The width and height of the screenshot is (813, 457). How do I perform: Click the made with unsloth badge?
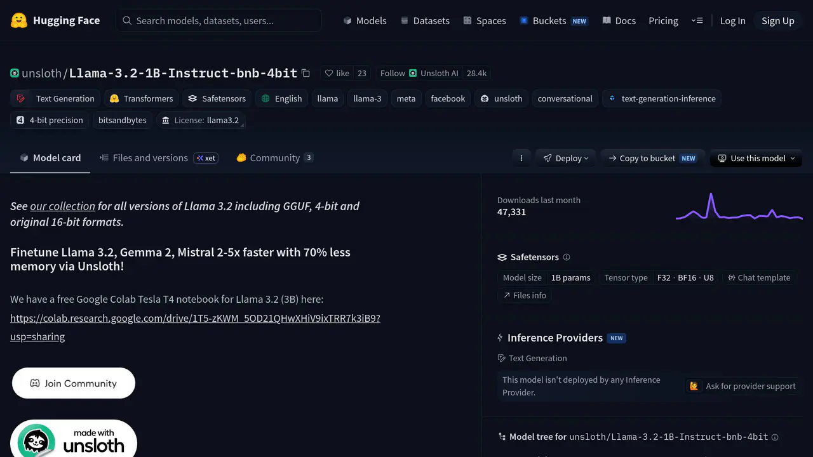(74, 439)
